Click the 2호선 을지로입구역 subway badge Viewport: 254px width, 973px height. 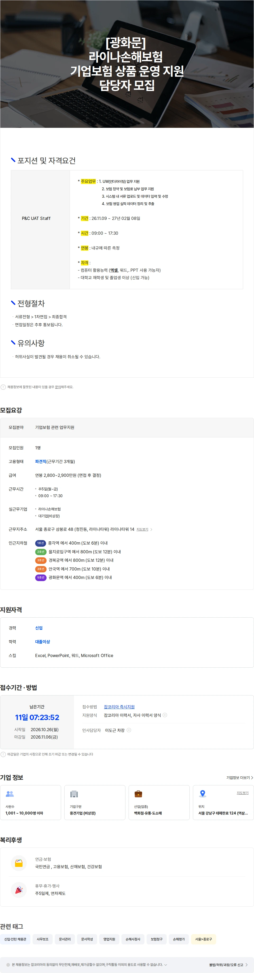coord(41,551)
